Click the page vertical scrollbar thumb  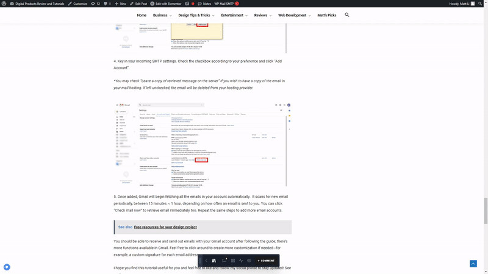tap(486, 211)
